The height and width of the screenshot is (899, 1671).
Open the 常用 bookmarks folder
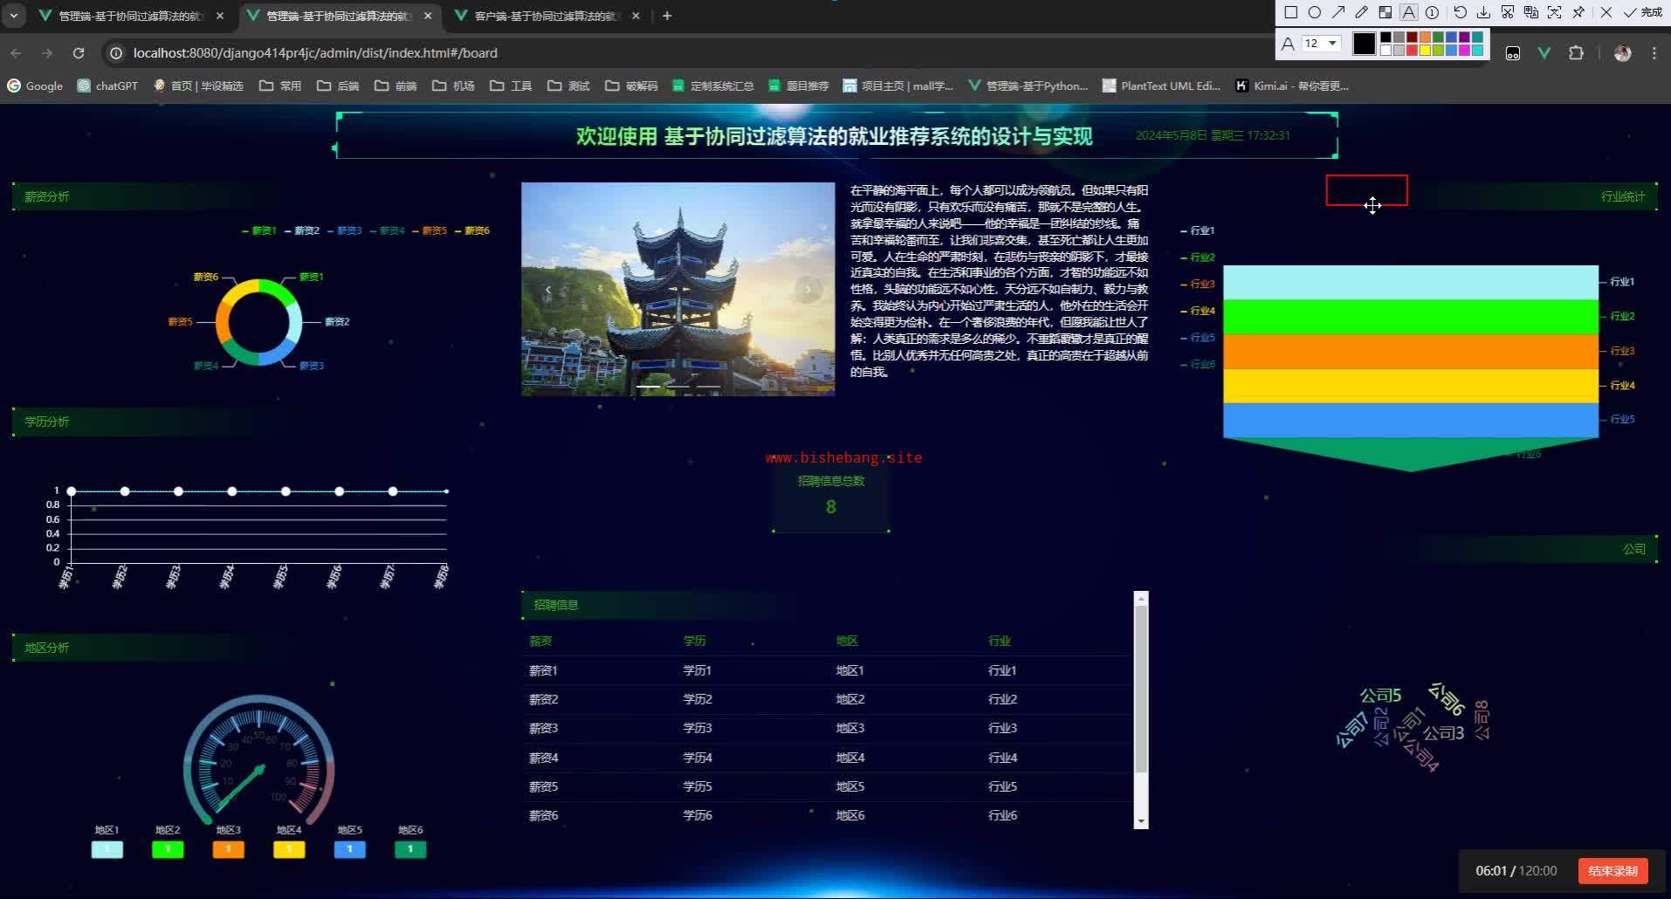[280, 86]
